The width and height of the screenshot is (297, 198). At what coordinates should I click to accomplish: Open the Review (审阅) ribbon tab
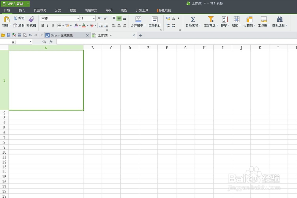tap(109, 10)
